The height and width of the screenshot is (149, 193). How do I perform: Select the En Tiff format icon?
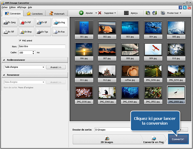[10, 32]
